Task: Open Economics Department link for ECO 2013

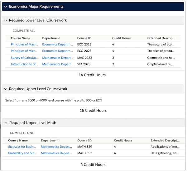Action: click(57, 45)
